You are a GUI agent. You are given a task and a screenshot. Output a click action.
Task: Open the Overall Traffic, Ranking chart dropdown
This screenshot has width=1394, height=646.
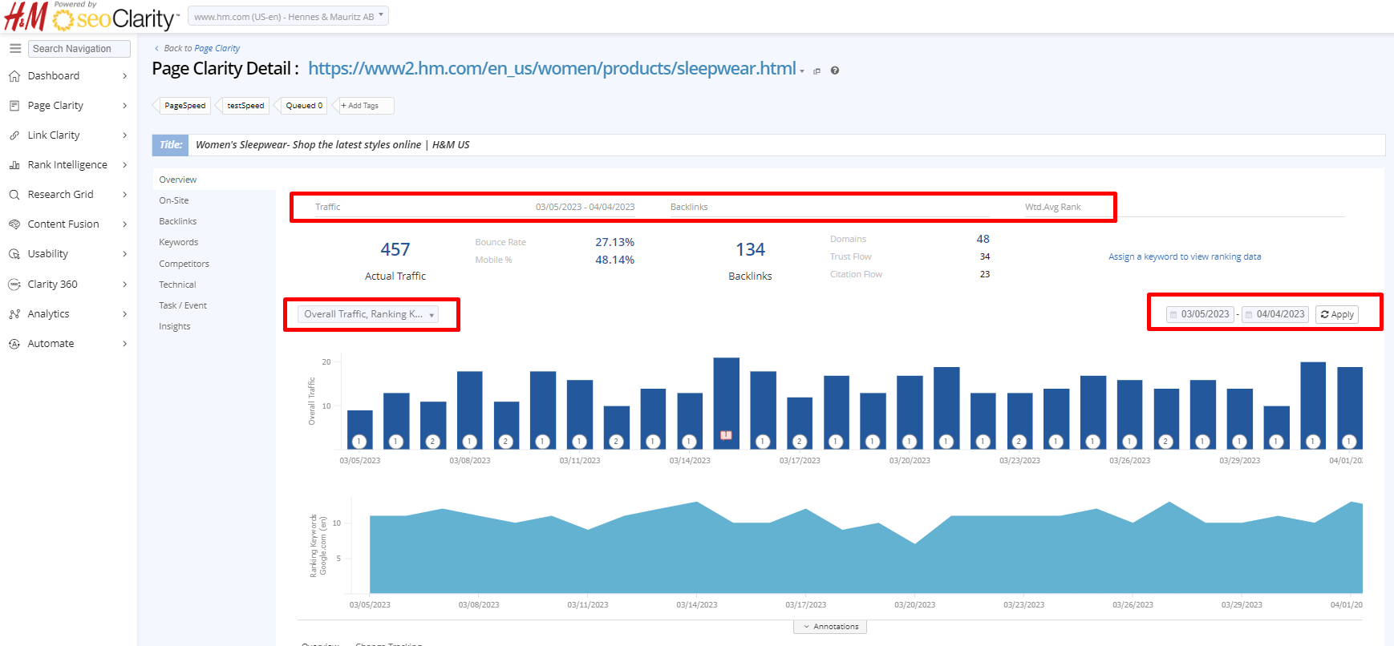coord(368,314)
